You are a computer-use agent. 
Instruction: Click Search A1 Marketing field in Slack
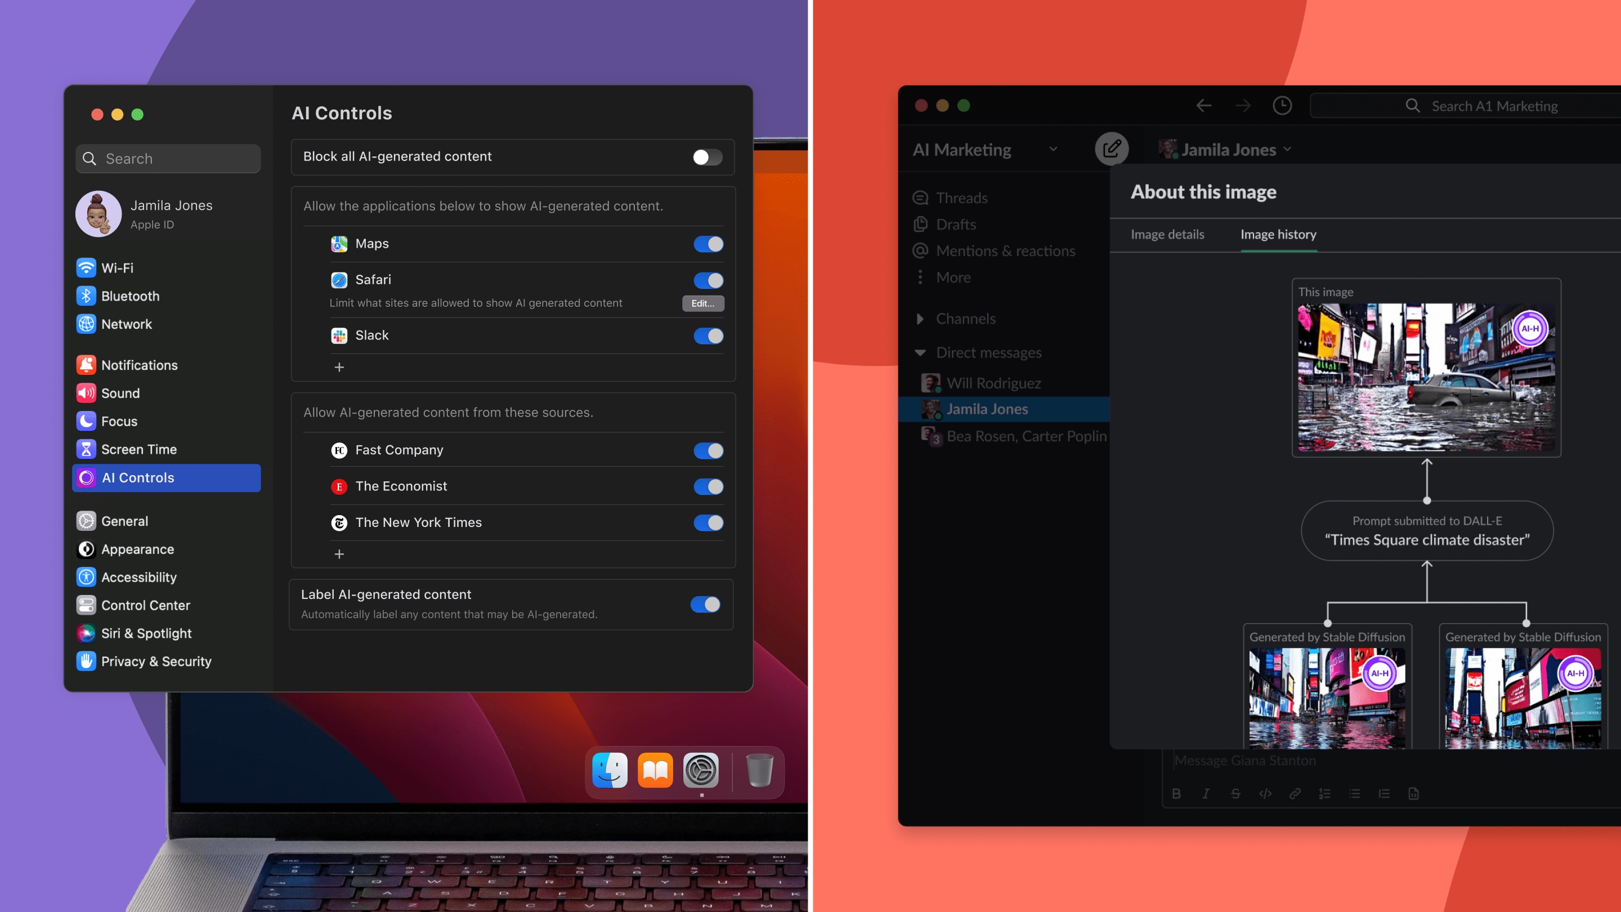[1466, 106]
